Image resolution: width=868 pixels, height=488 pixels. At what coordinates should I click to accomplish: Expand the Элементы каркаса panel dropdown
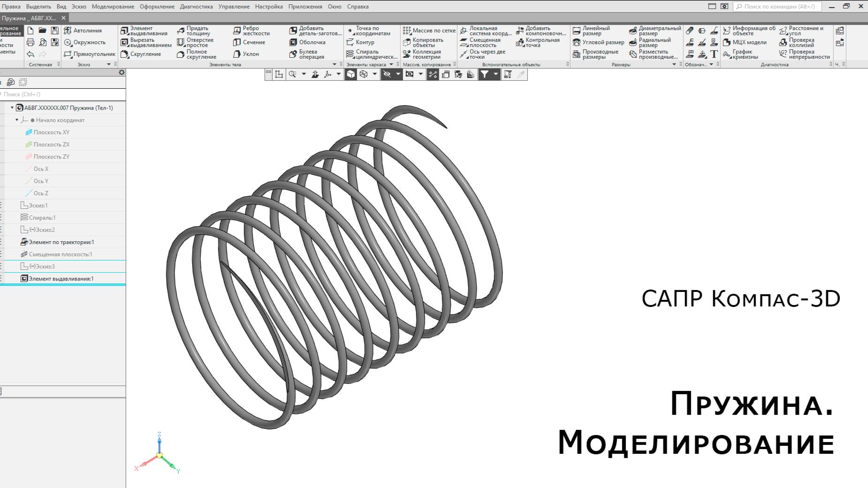391,64
